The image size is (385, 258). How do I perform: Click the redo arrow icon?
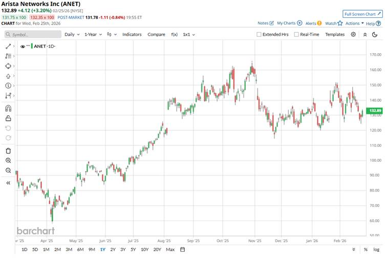[8, 138]
